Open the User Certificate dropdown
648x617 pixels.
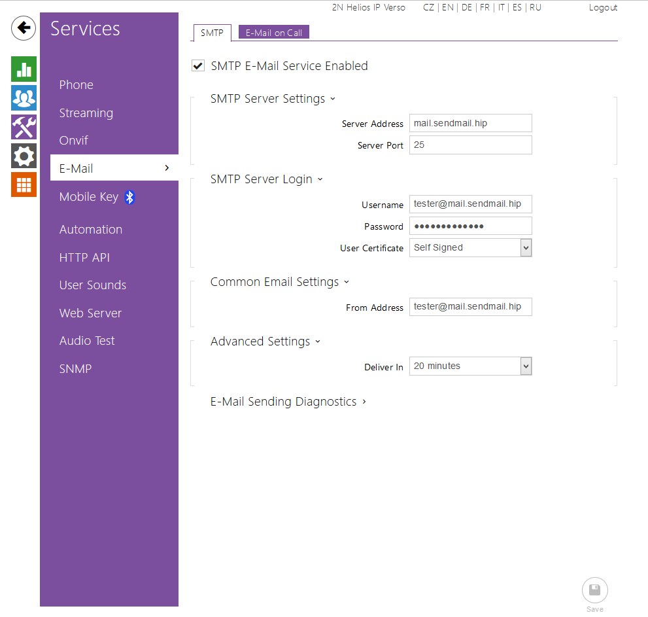tap(470, 248)
